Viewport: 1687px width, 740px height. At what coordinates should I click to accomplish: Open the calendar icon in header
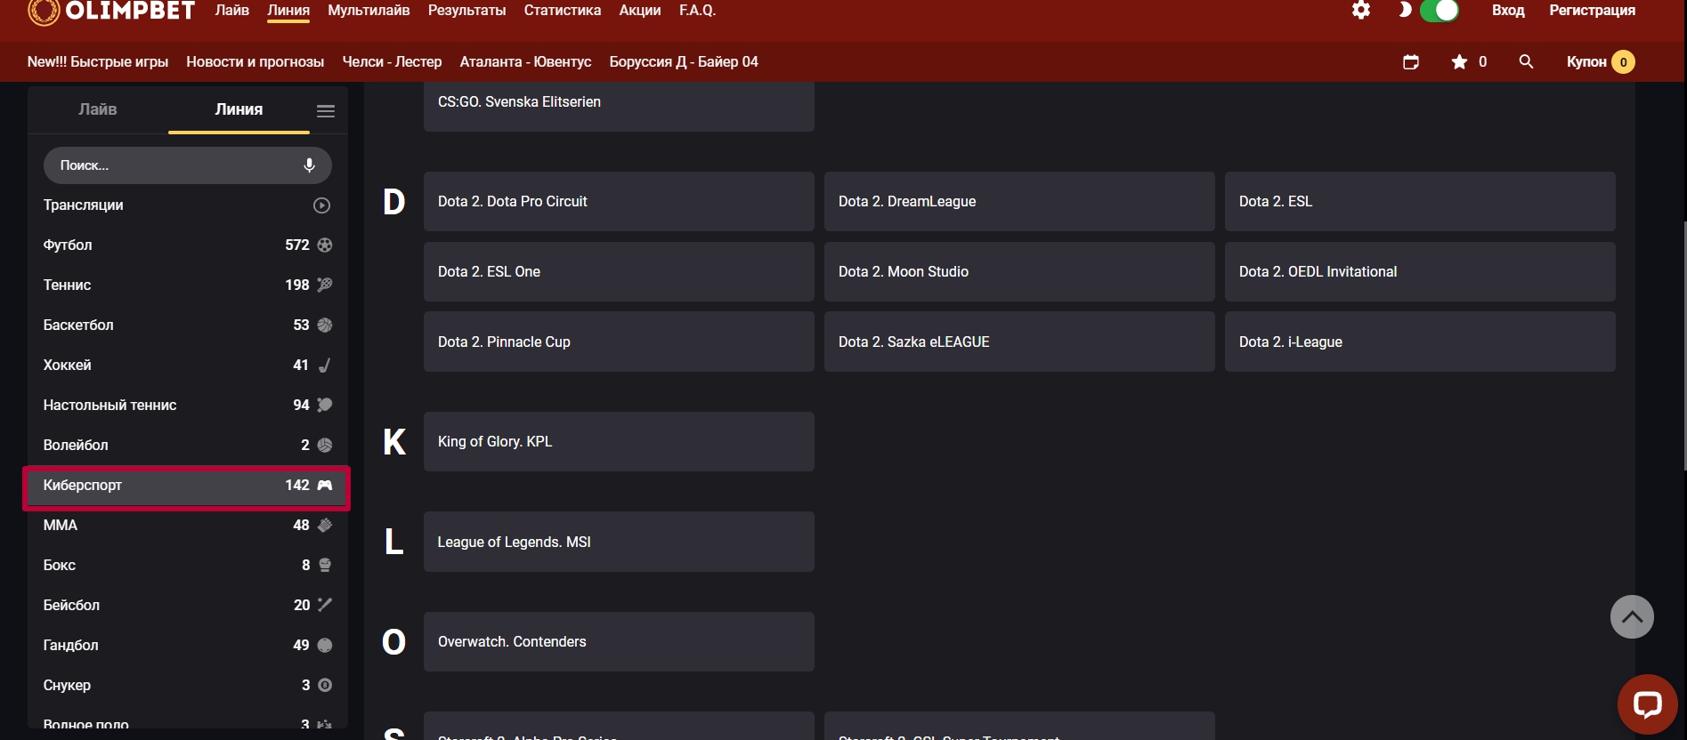click(x=1411, y=62)
